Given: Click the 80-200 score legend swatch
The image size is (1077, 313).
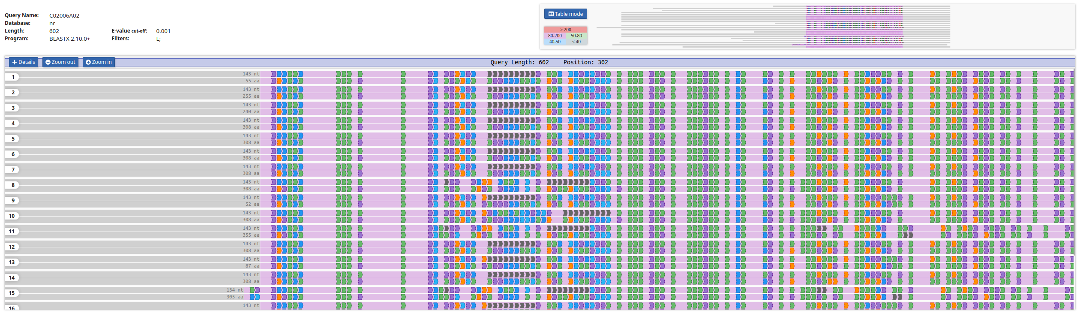Looking at the screenshot, I should coord(555,36).
